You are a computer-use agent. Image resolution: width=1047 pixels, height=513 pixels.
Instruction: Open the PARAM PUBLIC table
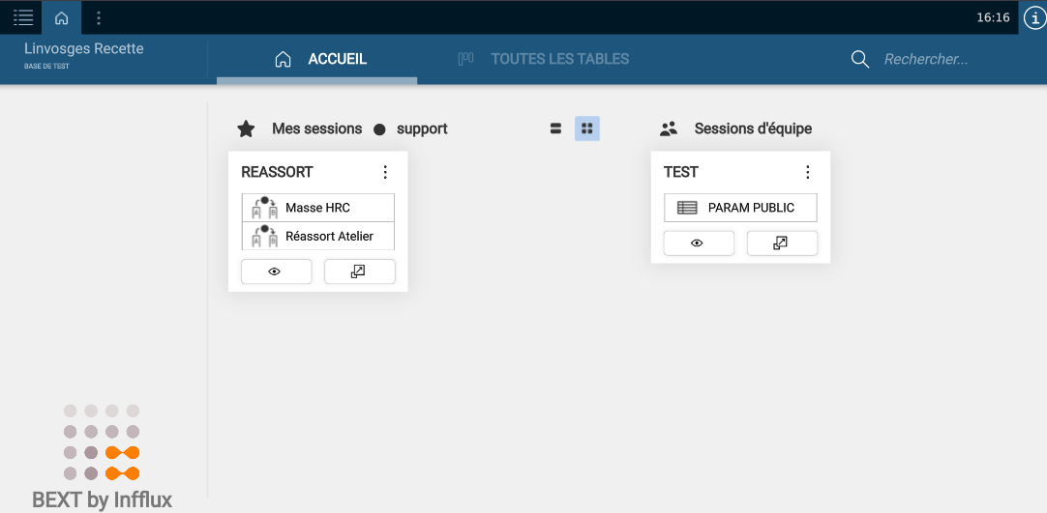pos(740,208)
